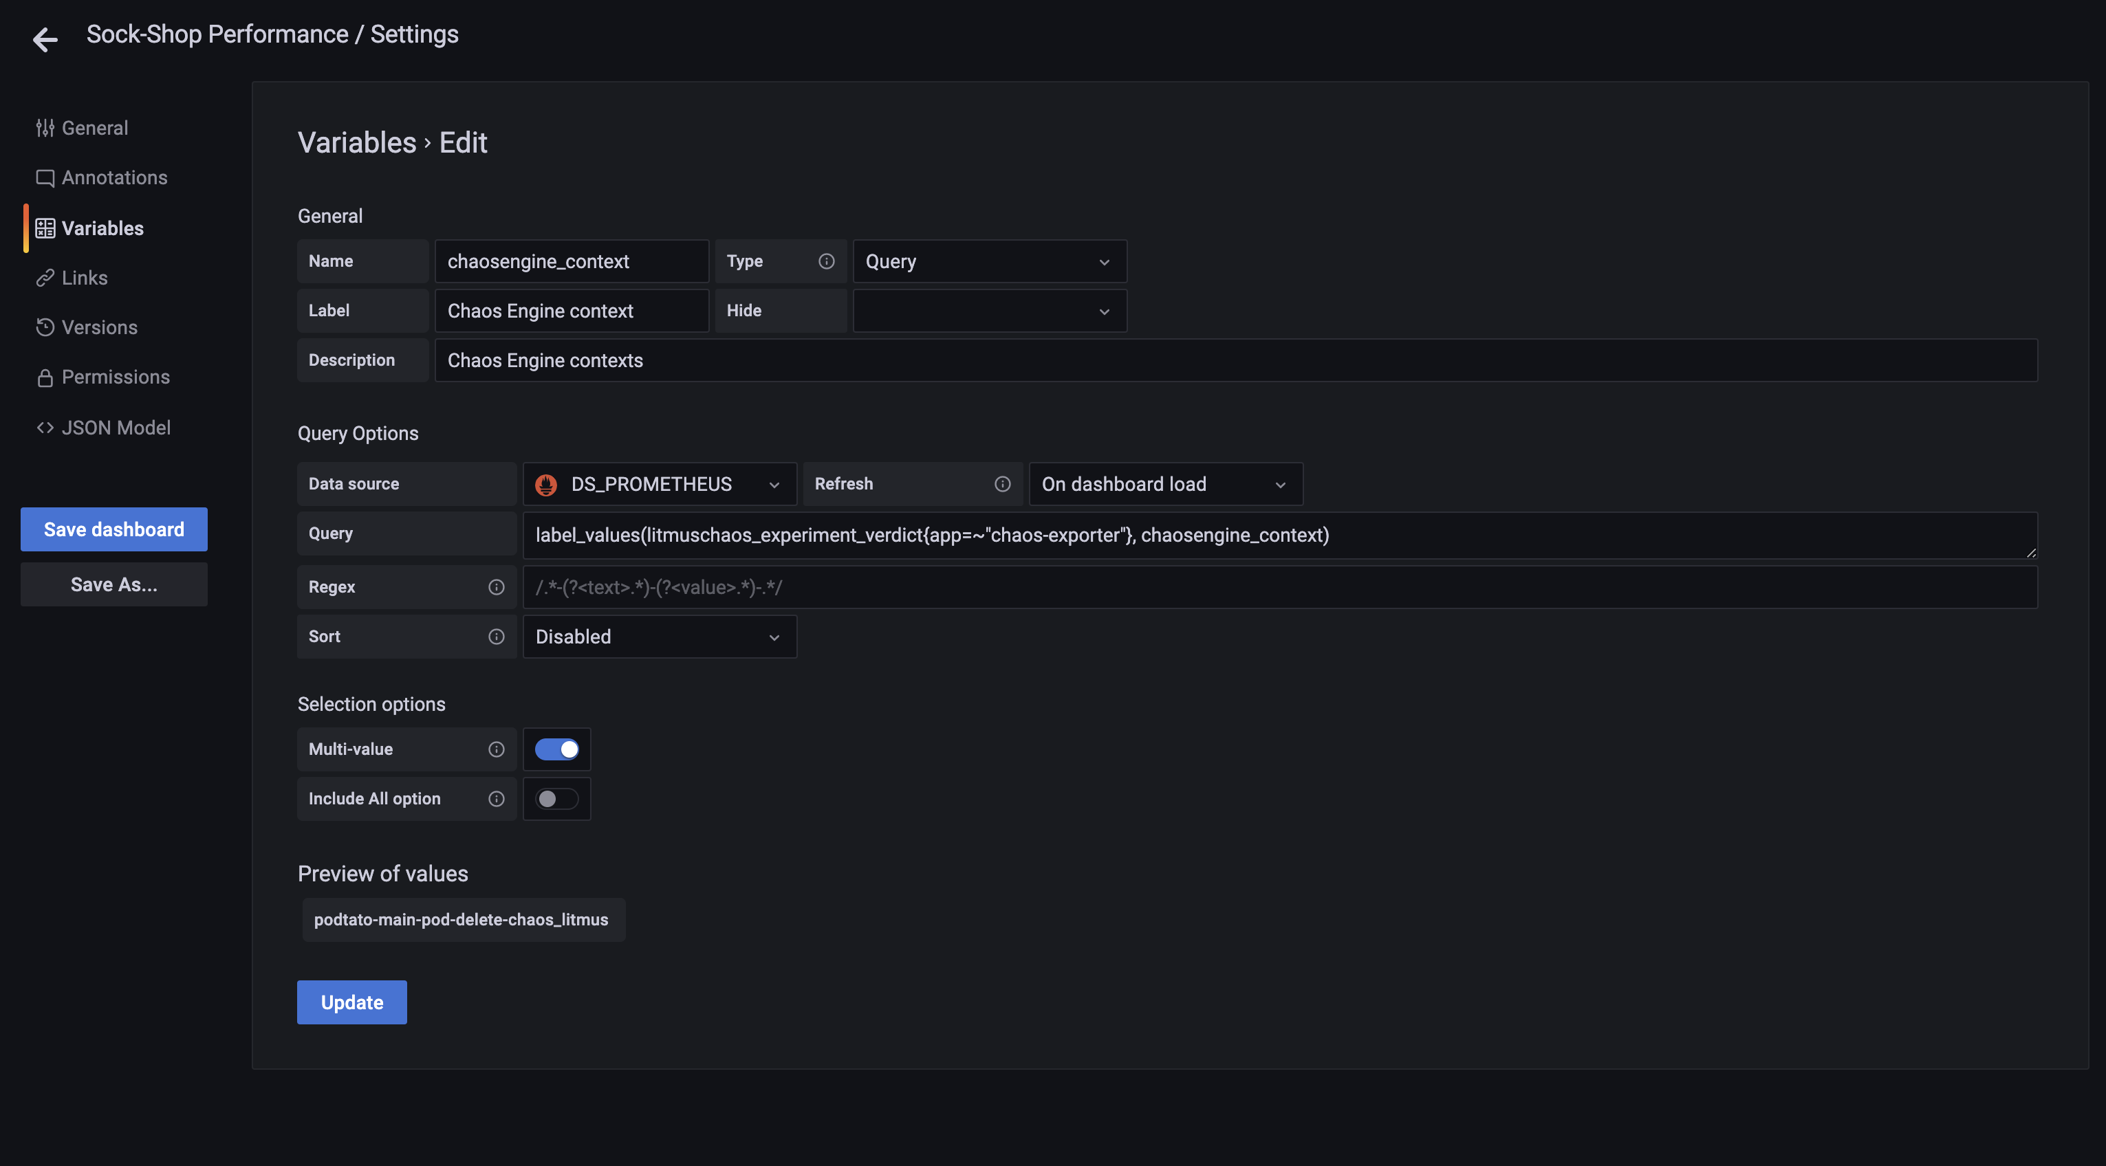Click the Include All option info icon

click(x=495, y=798)
